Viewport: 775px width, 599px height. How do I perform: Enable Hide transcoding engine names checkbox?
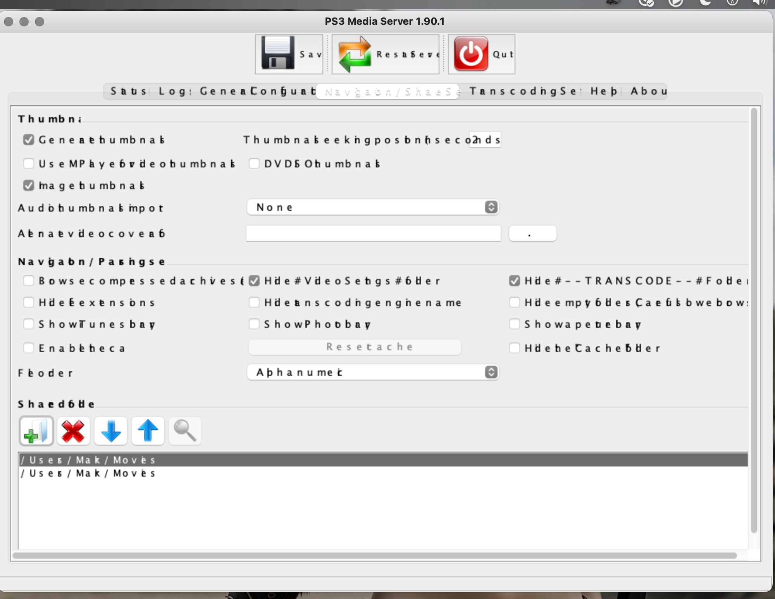(254, 302)
